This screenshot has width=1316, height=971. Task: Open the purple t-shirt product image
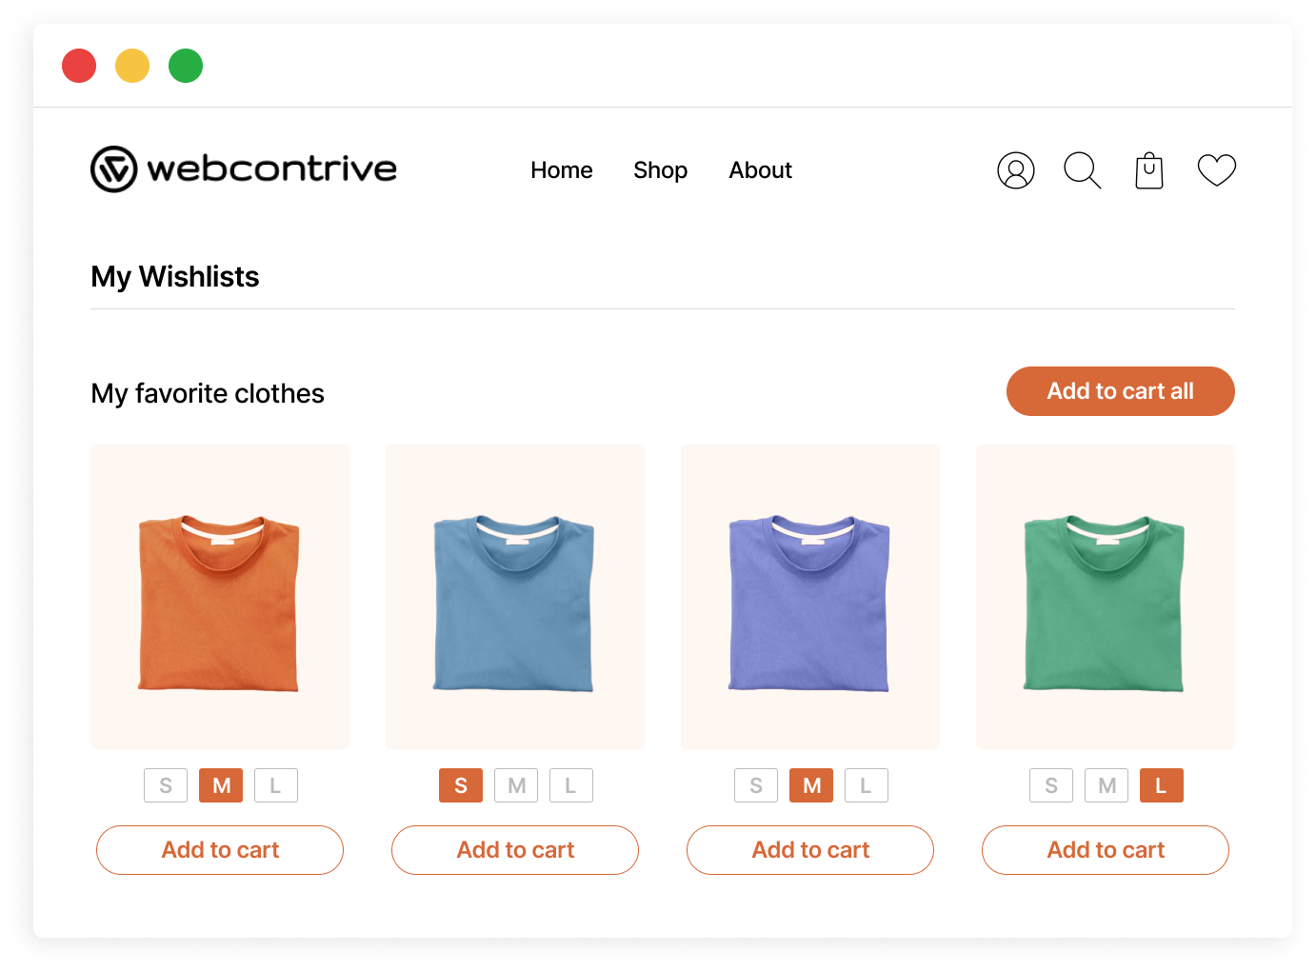pyautogui.click(x=810, y=597)
